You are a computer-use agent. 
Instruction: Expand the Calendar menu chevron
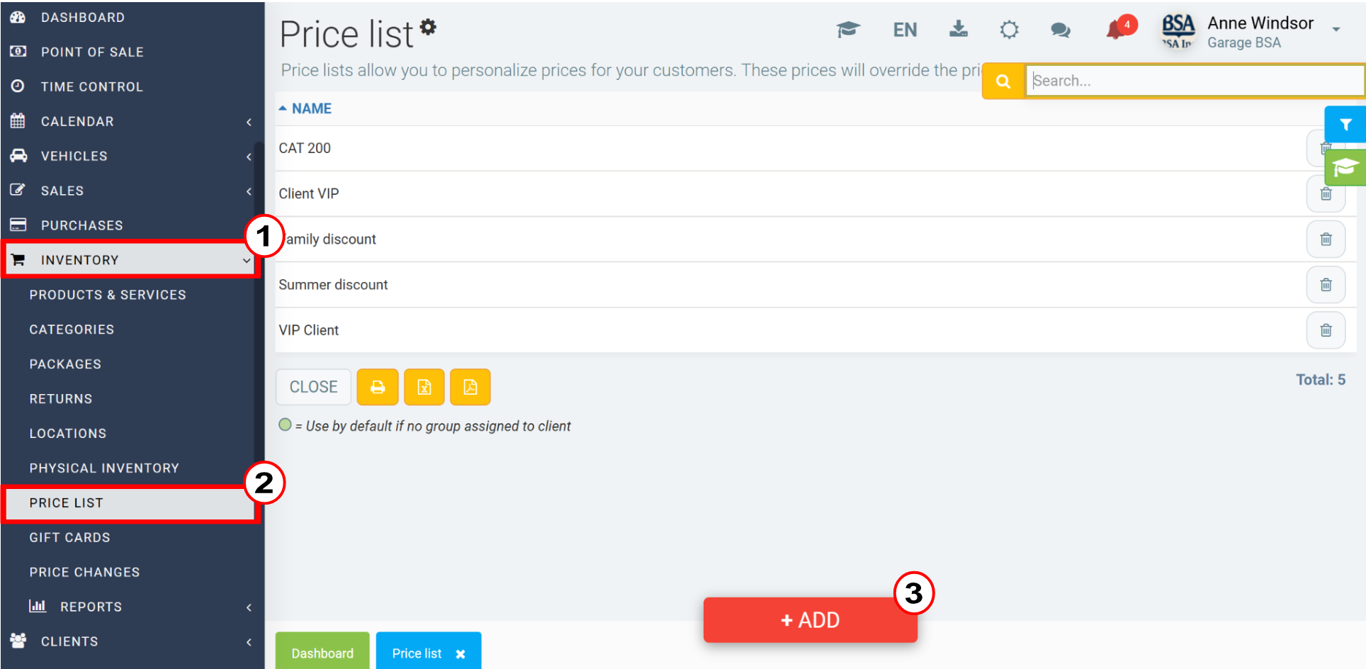click(x=249, y=122)
